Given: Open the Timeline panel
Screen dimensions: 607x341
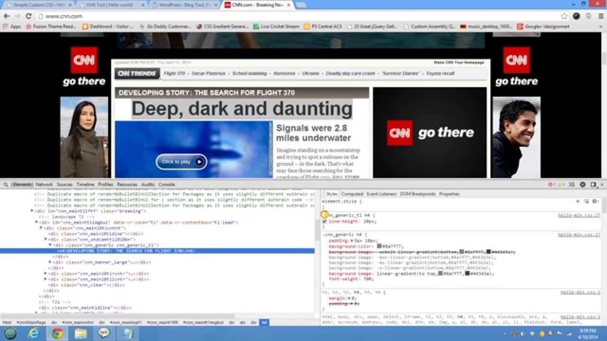Looking at the screenshot, I should (x=85, y=184).
